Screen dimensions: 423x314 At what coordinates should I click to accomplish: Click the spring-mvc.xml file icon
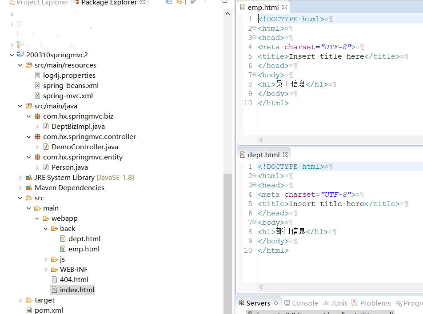click(x=37, y=96)
